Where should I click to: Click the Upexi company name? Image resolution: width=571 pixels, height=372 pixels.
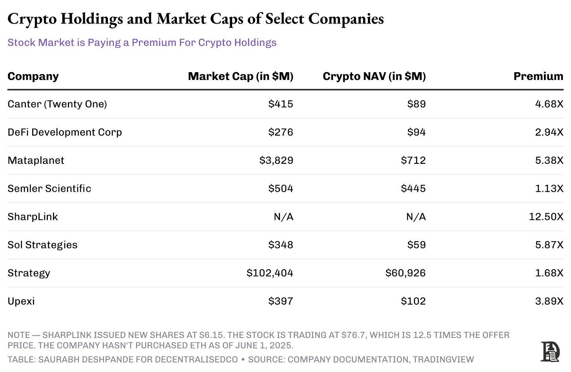click(x=21, y=301)
